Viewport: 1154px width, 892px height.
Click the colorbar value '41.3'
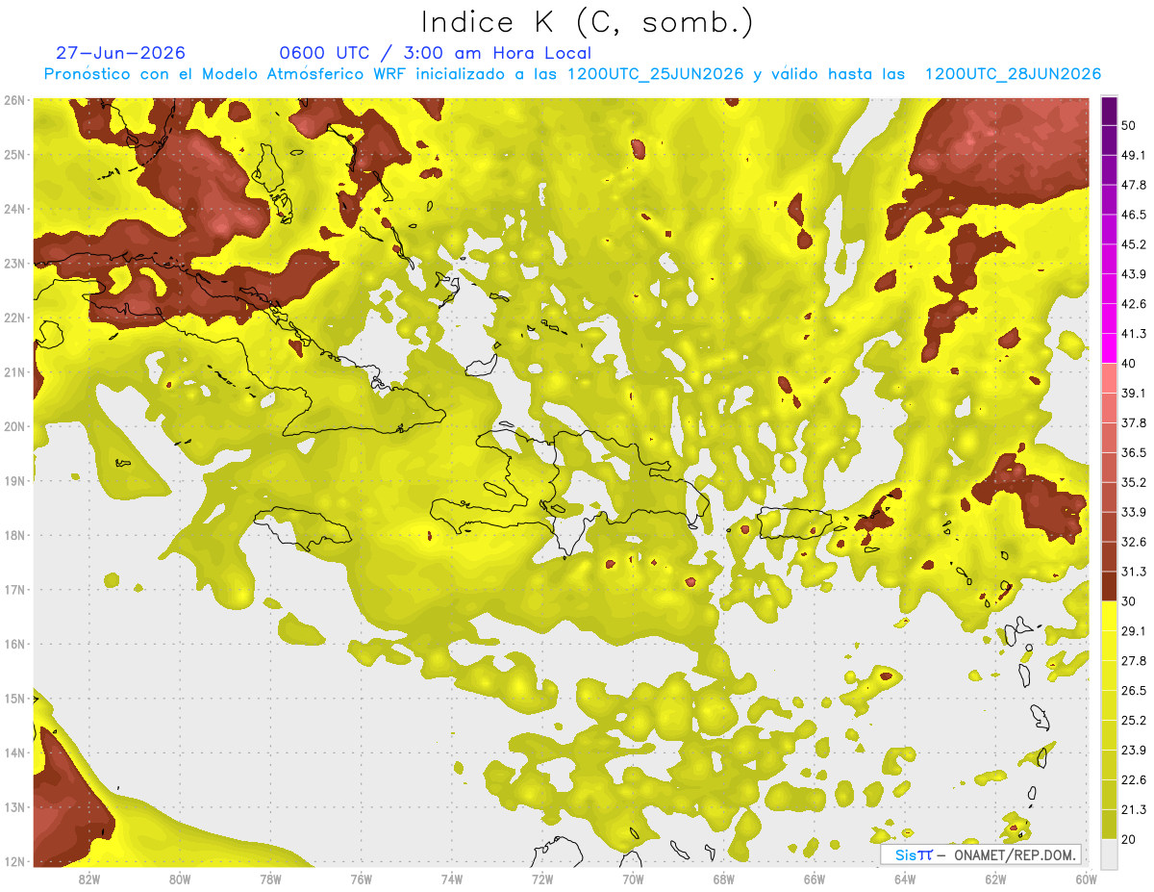click(x=1133, y=334)
